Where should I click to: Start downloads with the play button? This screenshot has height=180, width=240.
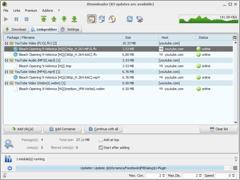tap(6, 19)
